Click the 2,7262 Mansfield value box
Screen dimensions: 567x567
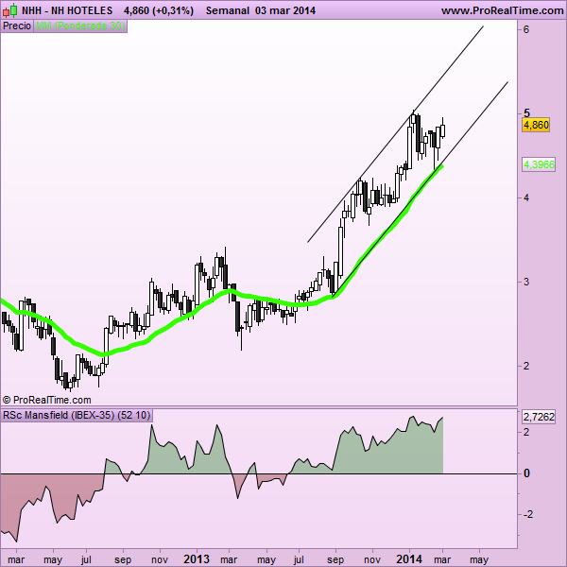(x=539, y=417)
